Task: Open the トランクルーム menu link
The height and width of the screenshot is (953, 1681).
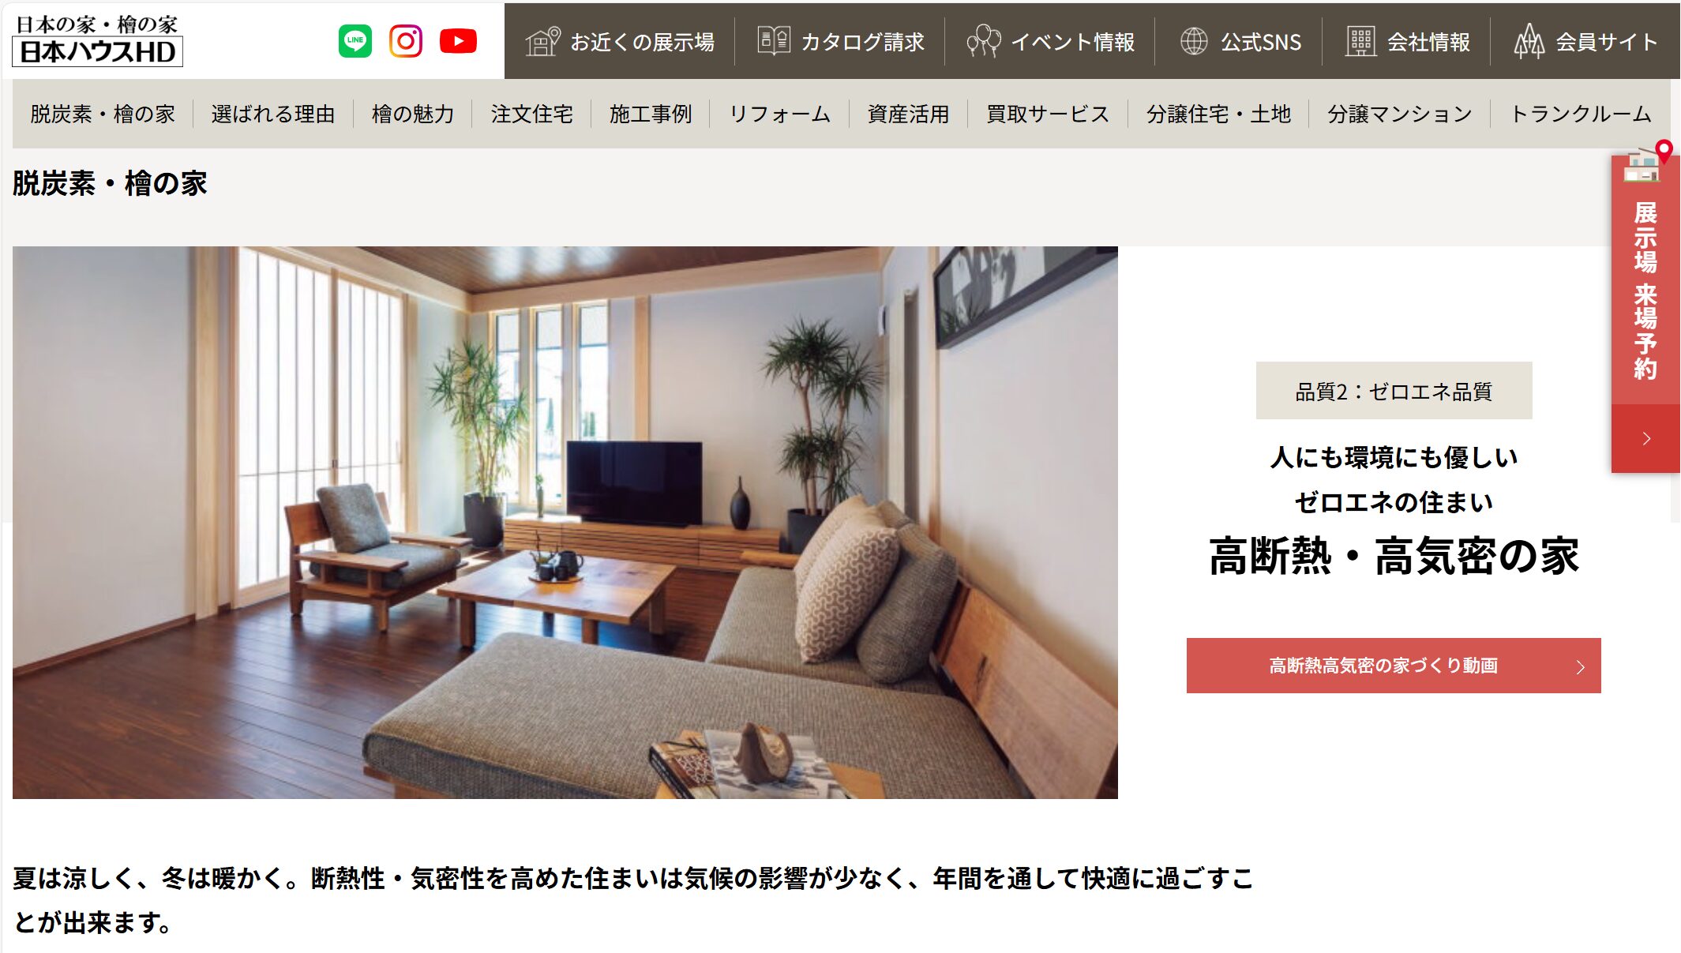Action: pyautogui.click(x=1581, y=114)
